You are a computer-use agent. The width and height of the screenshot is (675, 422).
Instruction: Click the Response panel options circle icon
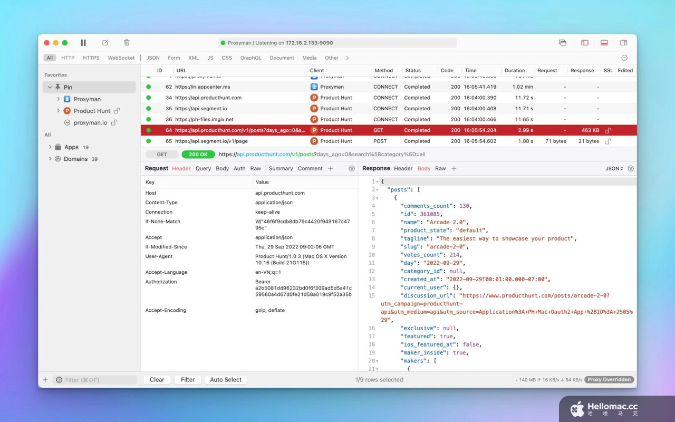click(x=631, y=169)
